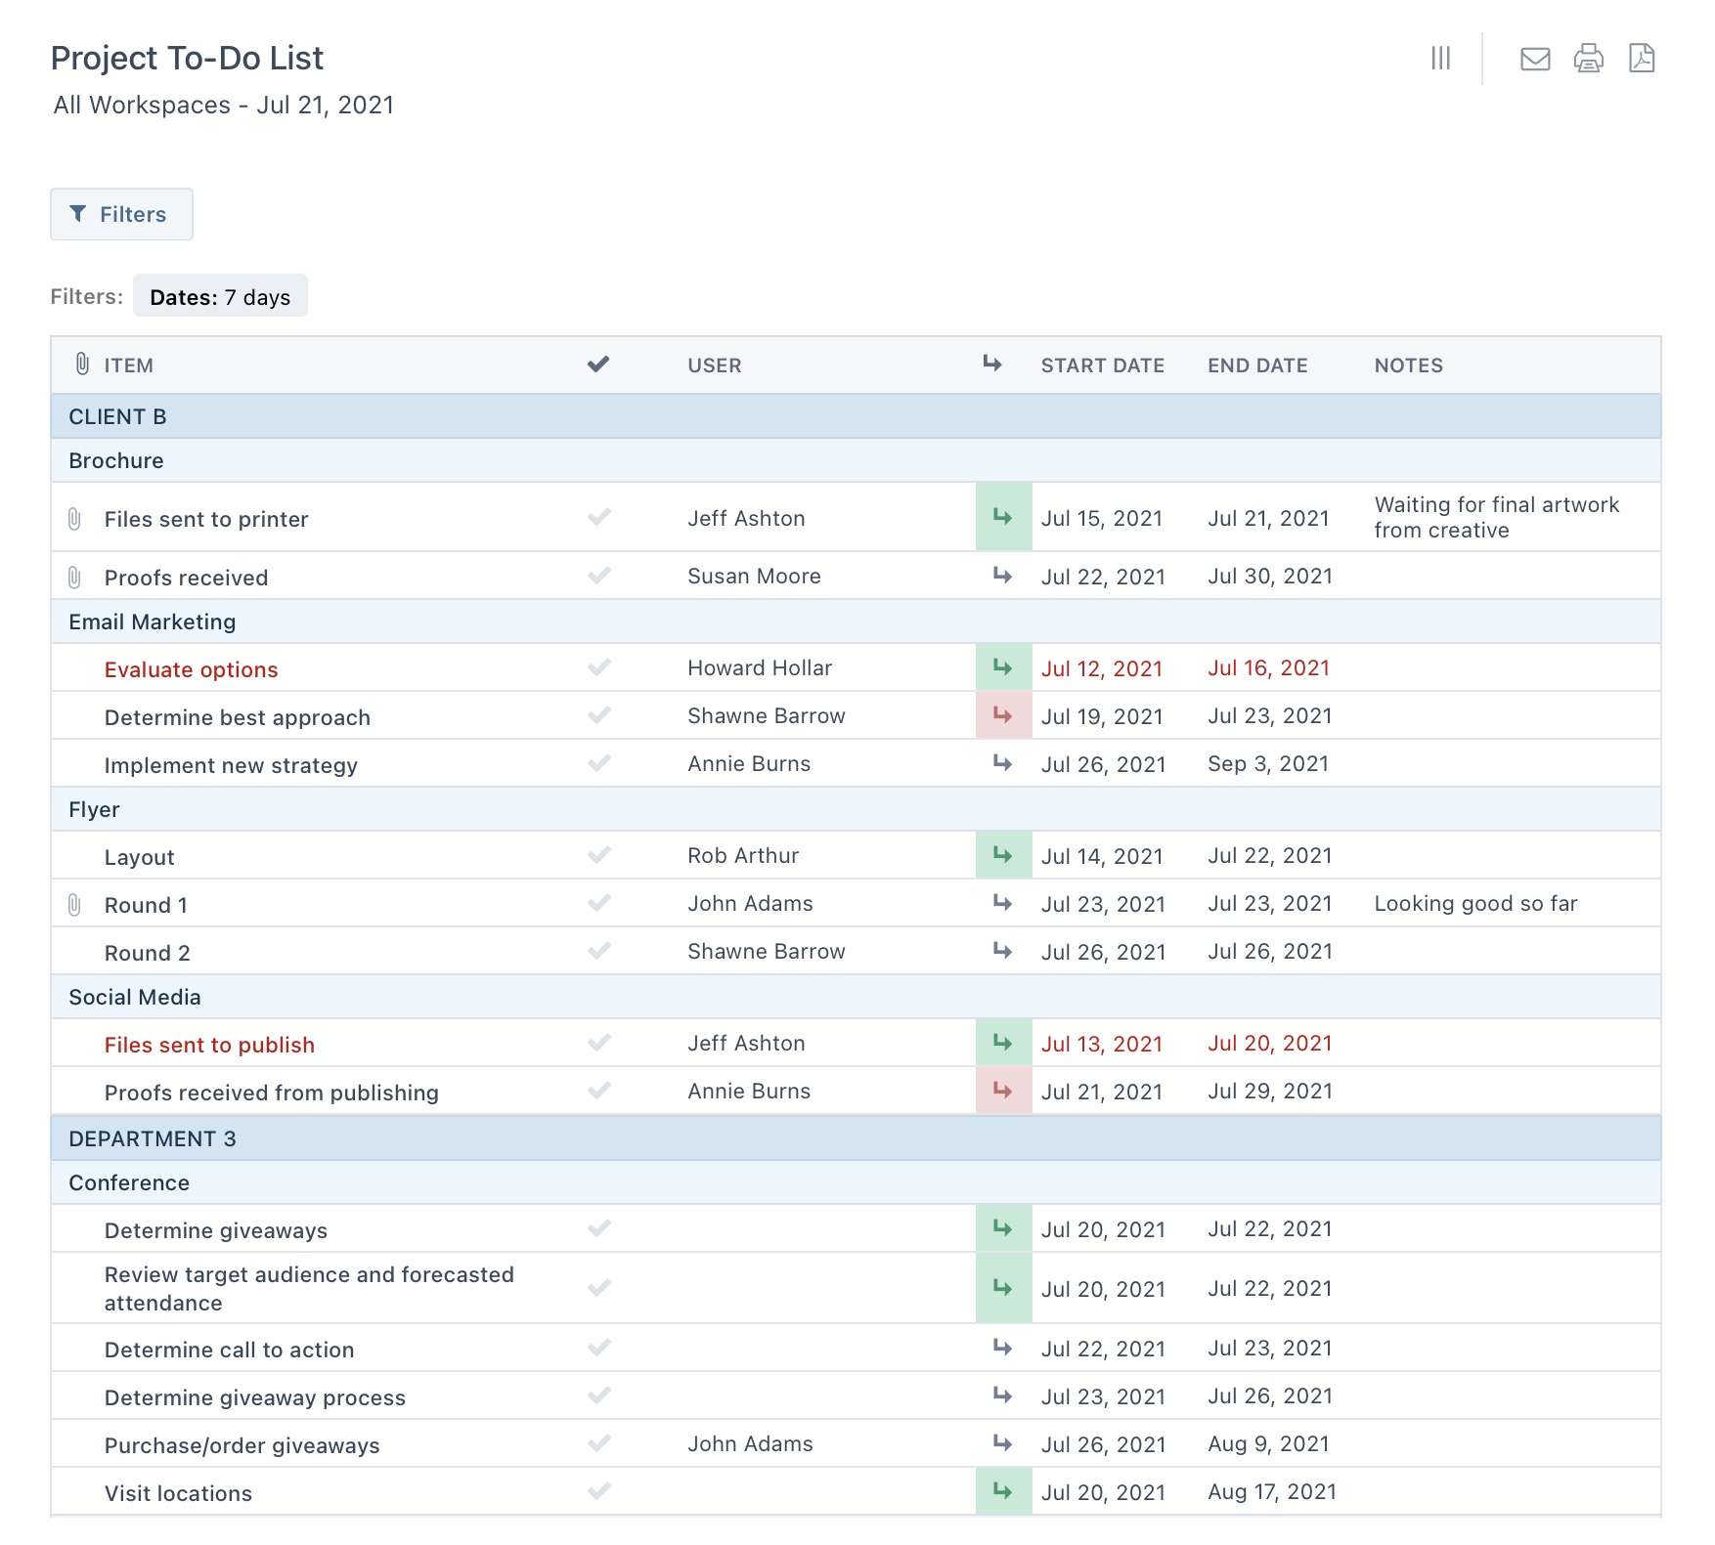Collapse the CLIENT B section
This screenshot has height=1545, width=1715.
116,416
